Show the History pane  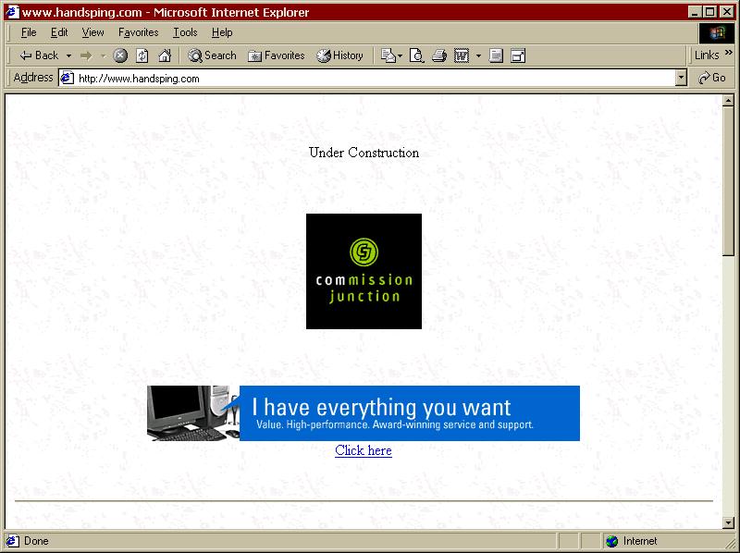pos(339,55)
